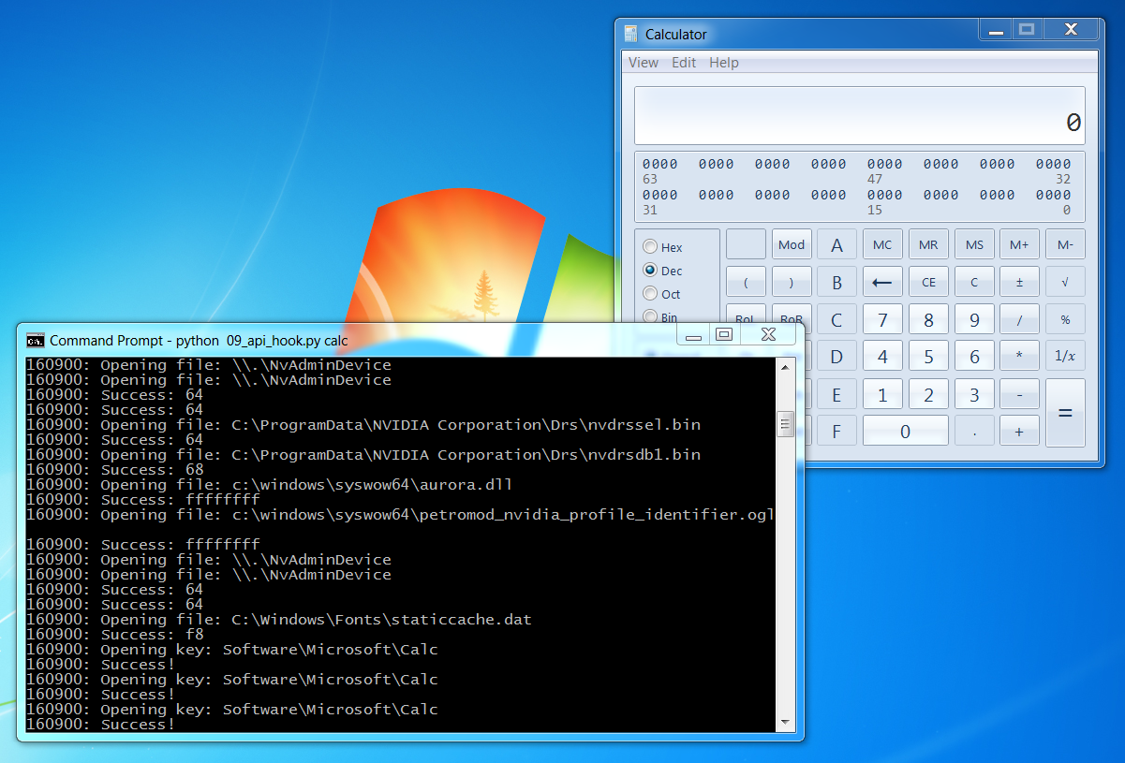
Task: Click the percent key
Action: click(x=1065, y=319)
